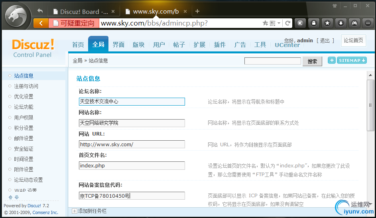Select 邮件设置 in sidebar

click(24, 138)
